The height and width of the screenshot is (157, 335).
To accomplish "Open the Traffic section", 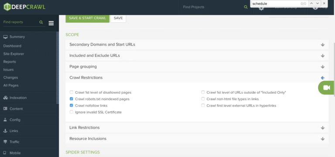I will (14, 142).
